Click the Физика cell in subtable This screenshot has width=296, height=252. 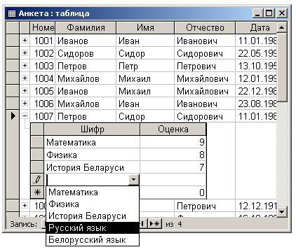[x=92, y=155]
